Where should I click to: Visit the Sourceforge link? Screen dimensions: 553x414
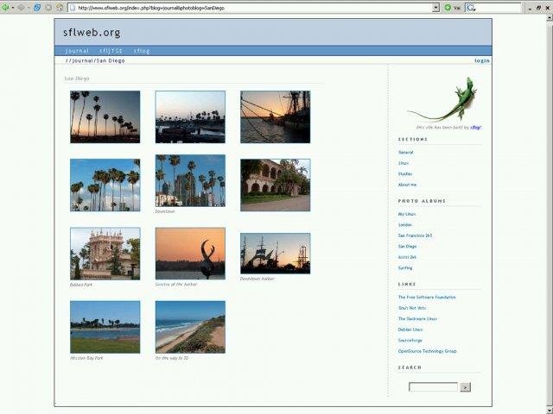(x=410, y=341)
